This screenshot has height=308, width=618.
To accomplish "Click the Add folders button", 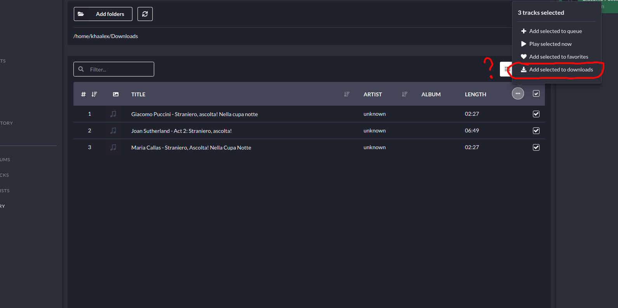I will [x=103, y=14].
